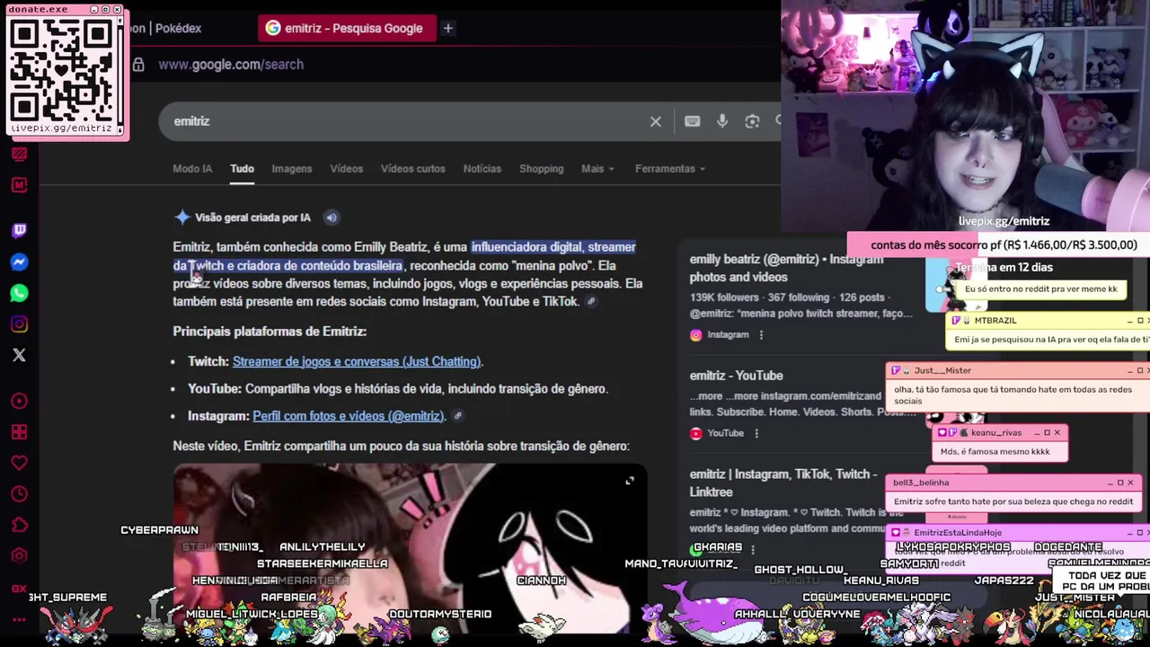The height and width of the screenshot is (647, 1150).
Task: Open the emitriz - YouTube result
Action: pyautogui.click(x=736, y=376)
